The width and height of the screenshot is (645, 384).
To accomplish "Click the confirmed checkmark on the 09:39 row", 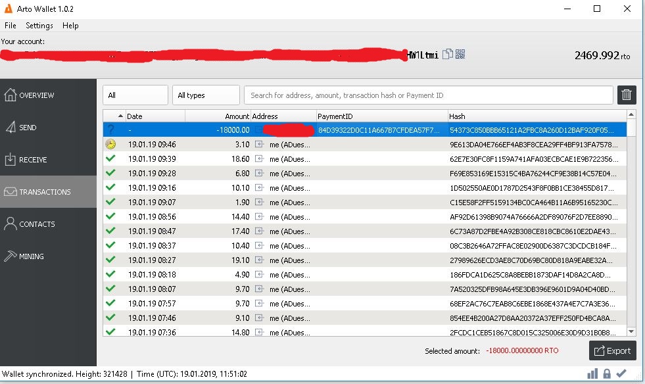I will (110, 158).
